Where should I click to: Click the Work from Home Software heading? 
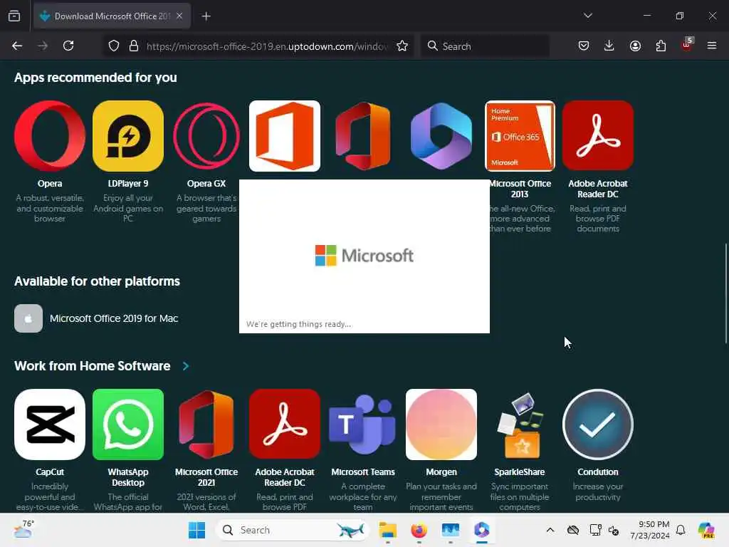[92, 366]
